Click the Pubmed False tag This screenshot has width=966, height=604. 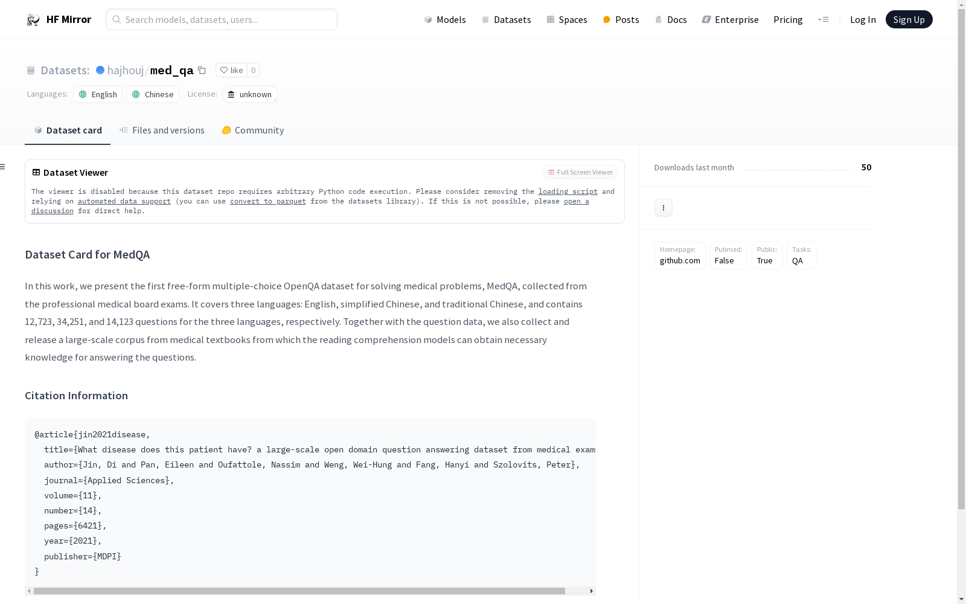tap(729, 255)
